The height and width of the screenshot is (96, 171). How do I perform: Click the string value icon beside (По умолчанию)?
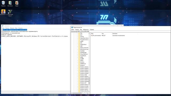[x=92, y=35]
